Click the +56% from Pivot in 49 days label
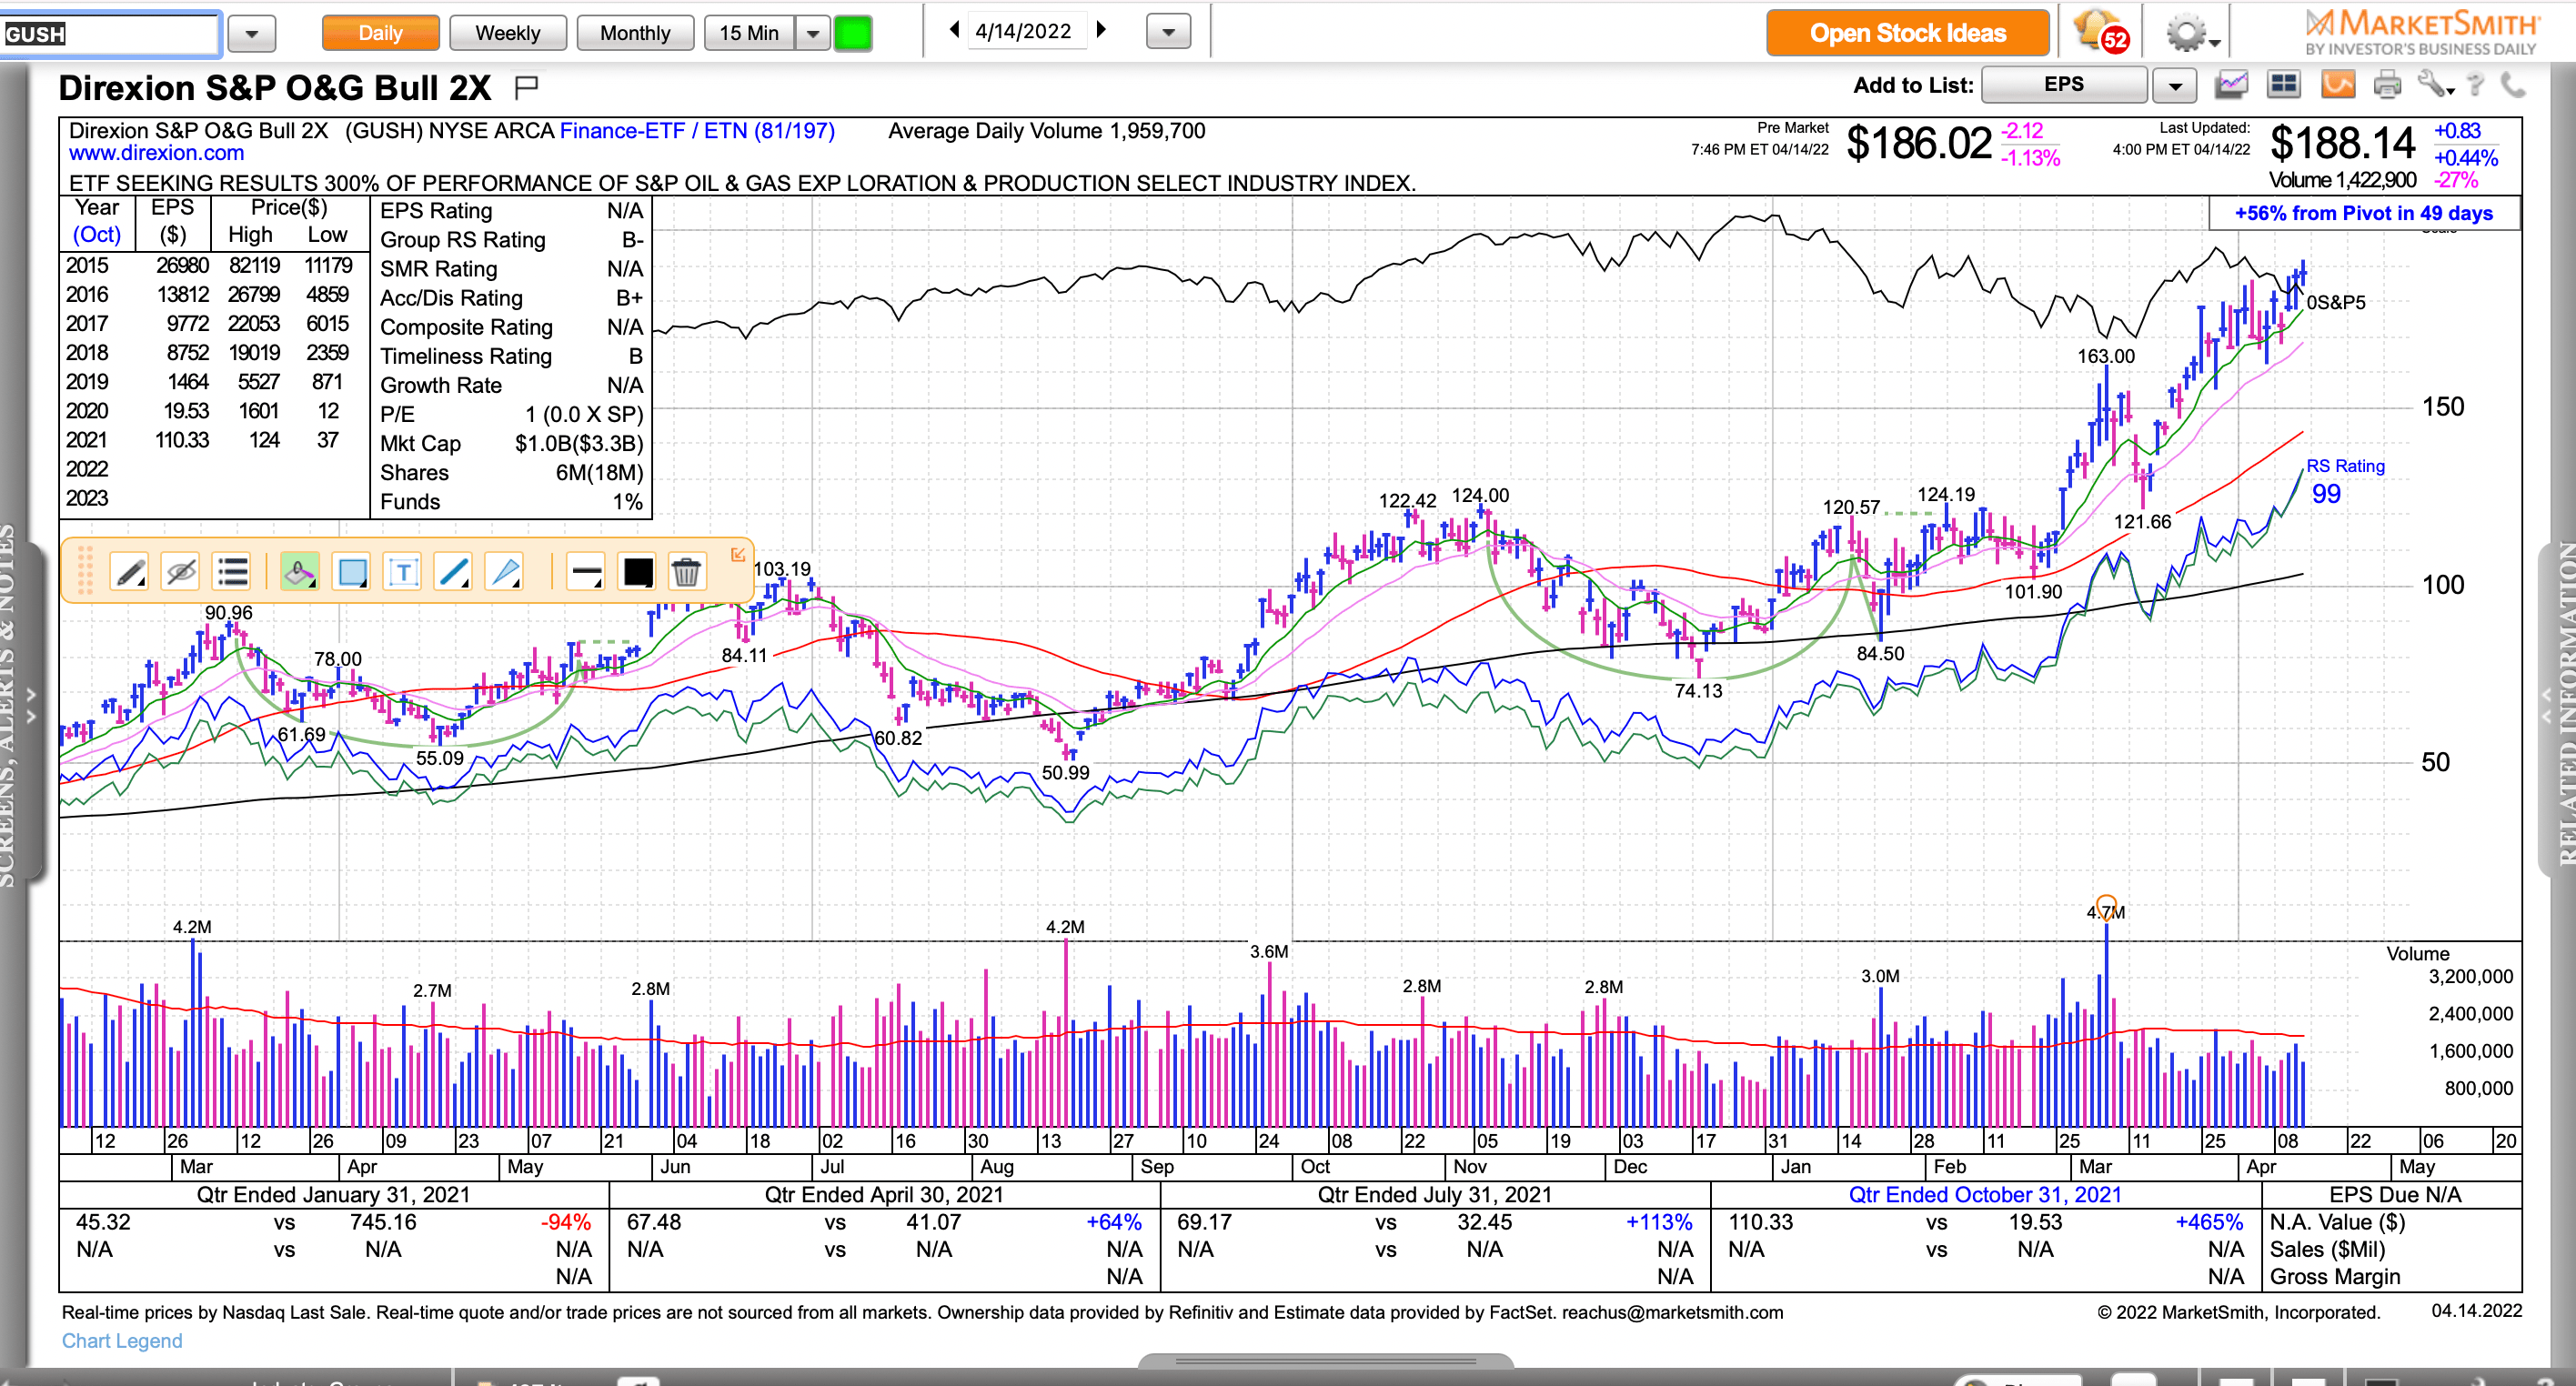 [x=2364, y=213]
